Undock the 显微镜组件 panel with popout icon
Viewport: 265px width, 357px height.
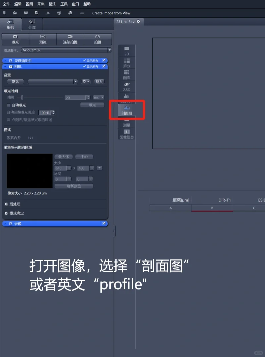pos(104,60)
